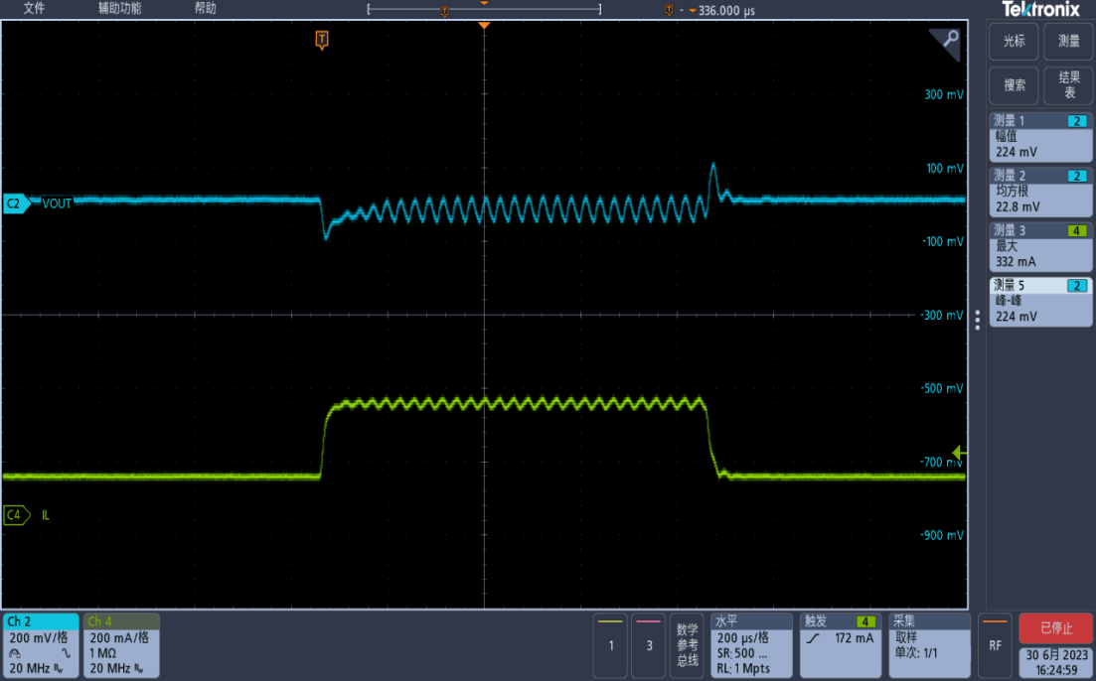
Task: Open the 文件 menu
Action: coord(34,8)
